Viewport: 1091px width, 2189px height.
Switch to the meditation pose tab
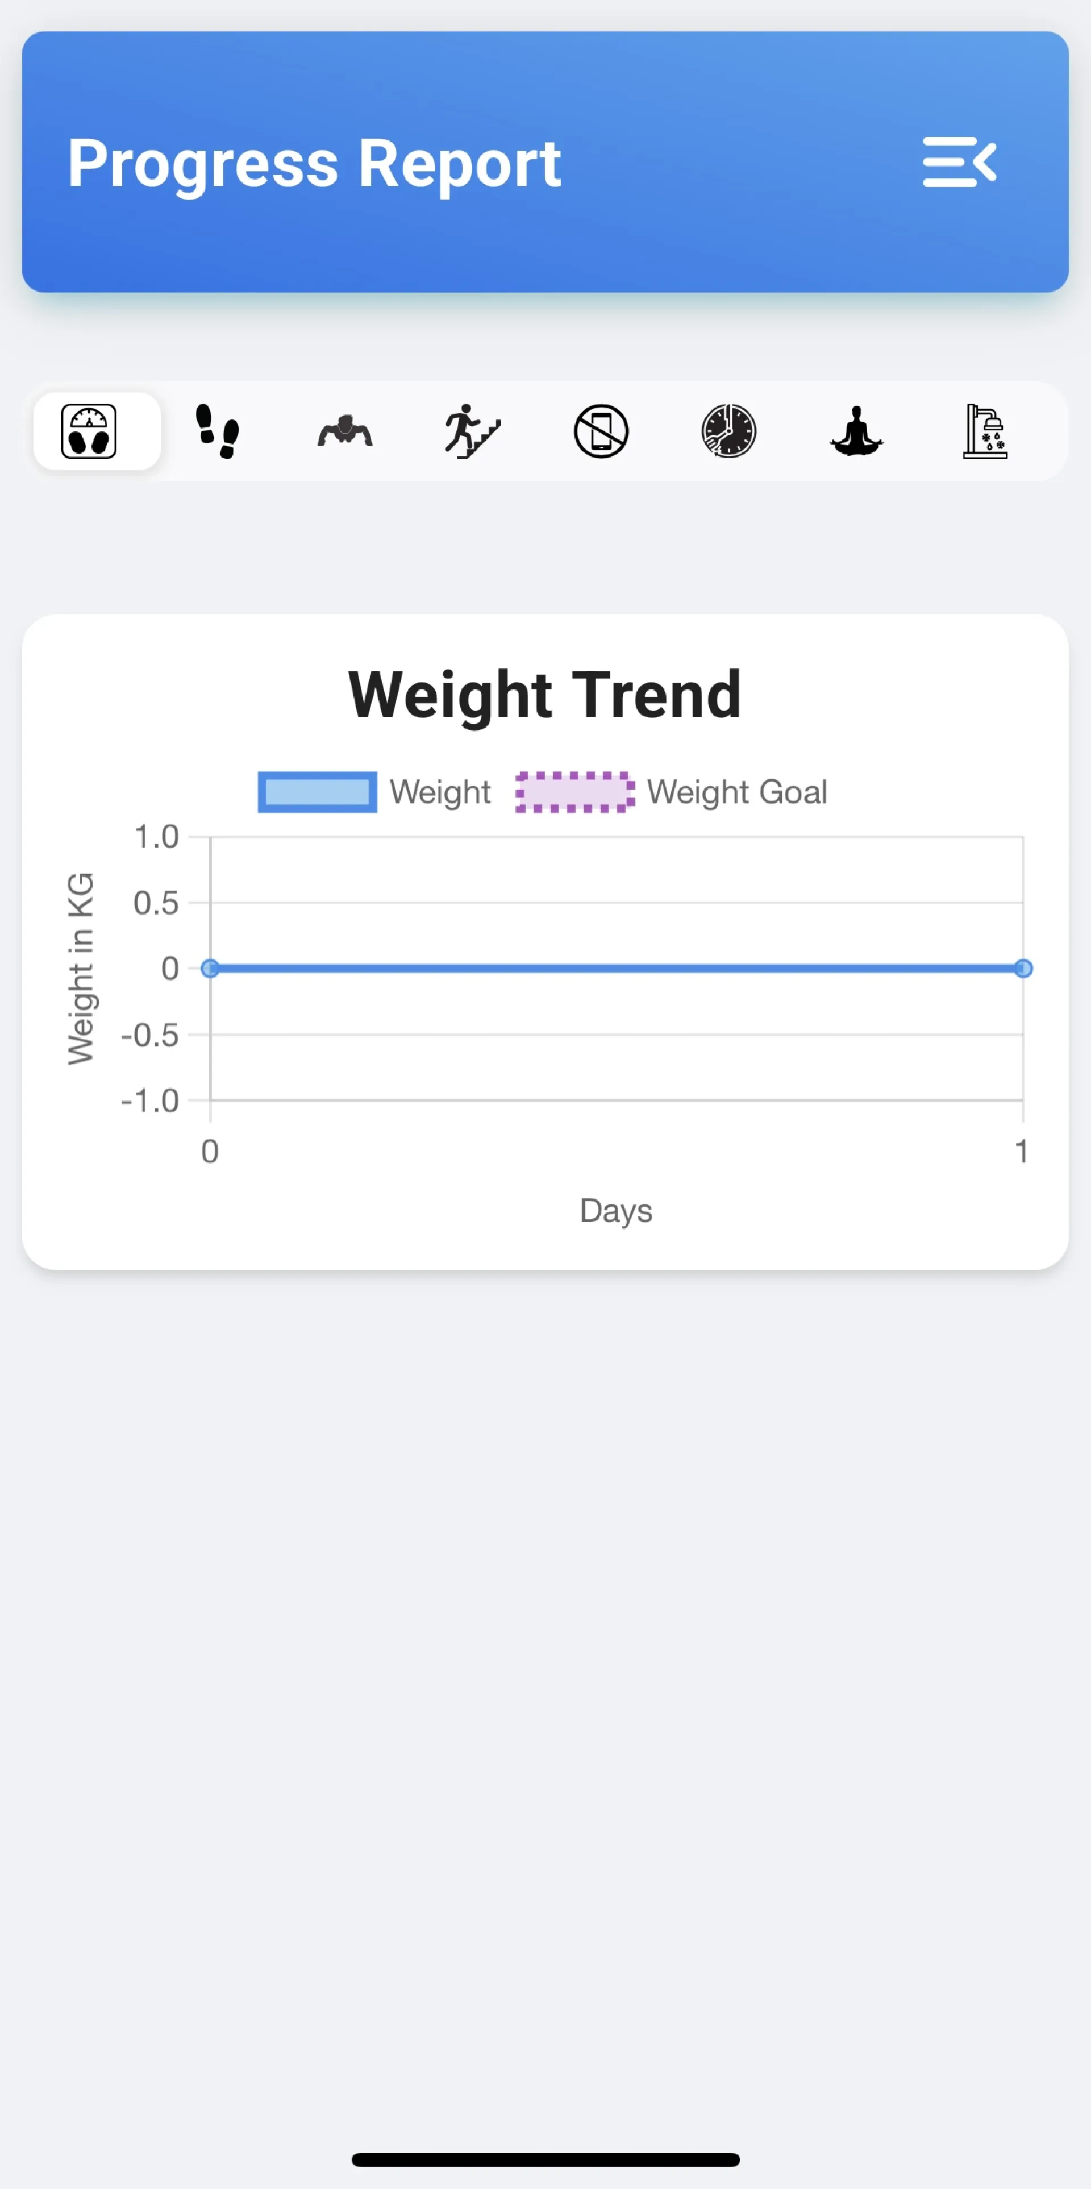coord(856,431)
